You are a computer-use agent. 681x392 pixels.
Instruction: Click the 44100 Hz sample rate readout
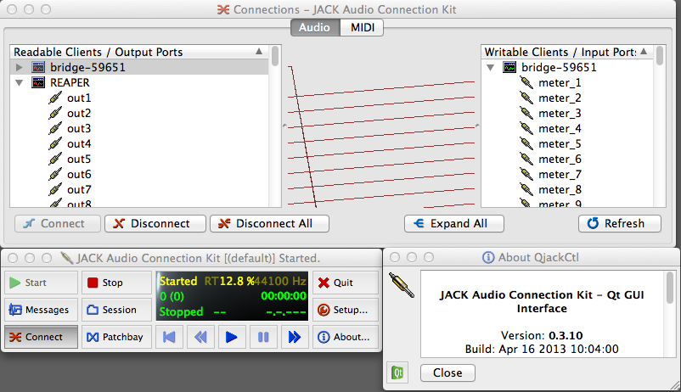point(280,281)
